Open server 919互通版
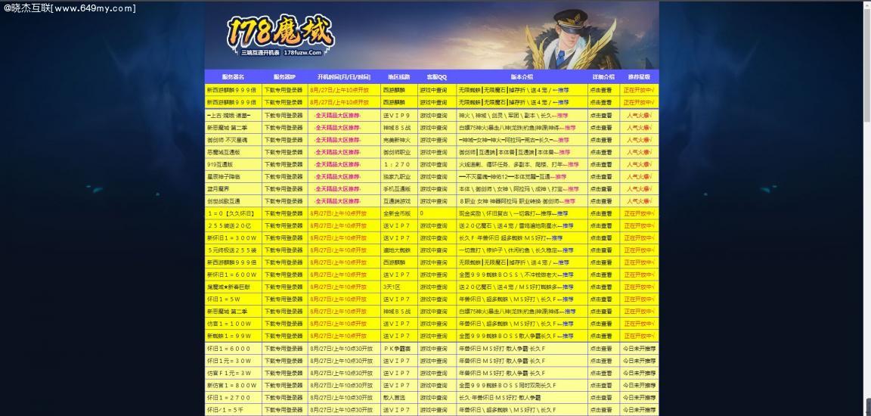The width and height of the screenshot is (871, 416). click(x=220, y=164)
